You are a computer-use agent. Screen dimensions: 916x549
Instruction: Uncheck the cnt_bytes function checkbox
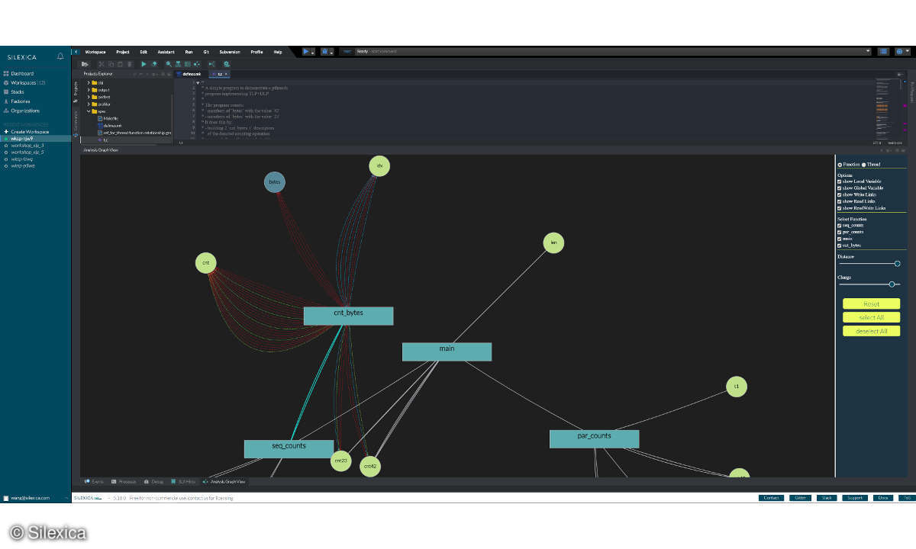[840, 246]
